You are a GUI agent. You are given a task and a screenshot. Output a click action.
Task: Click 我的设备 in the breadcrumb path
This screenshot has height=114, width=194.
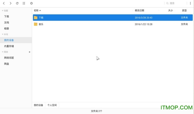pos(38,105)
